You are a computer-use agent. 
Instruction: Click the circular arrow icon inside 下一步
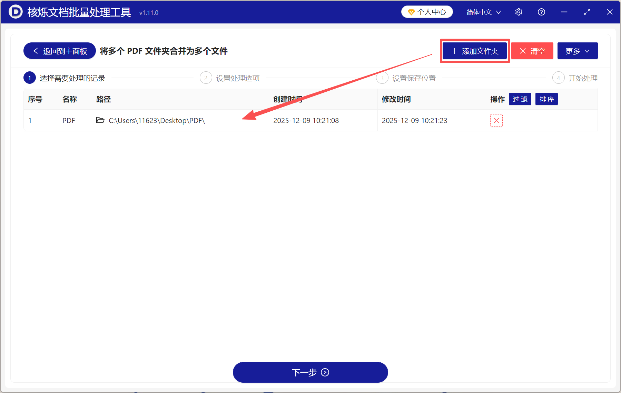[324, 373]
